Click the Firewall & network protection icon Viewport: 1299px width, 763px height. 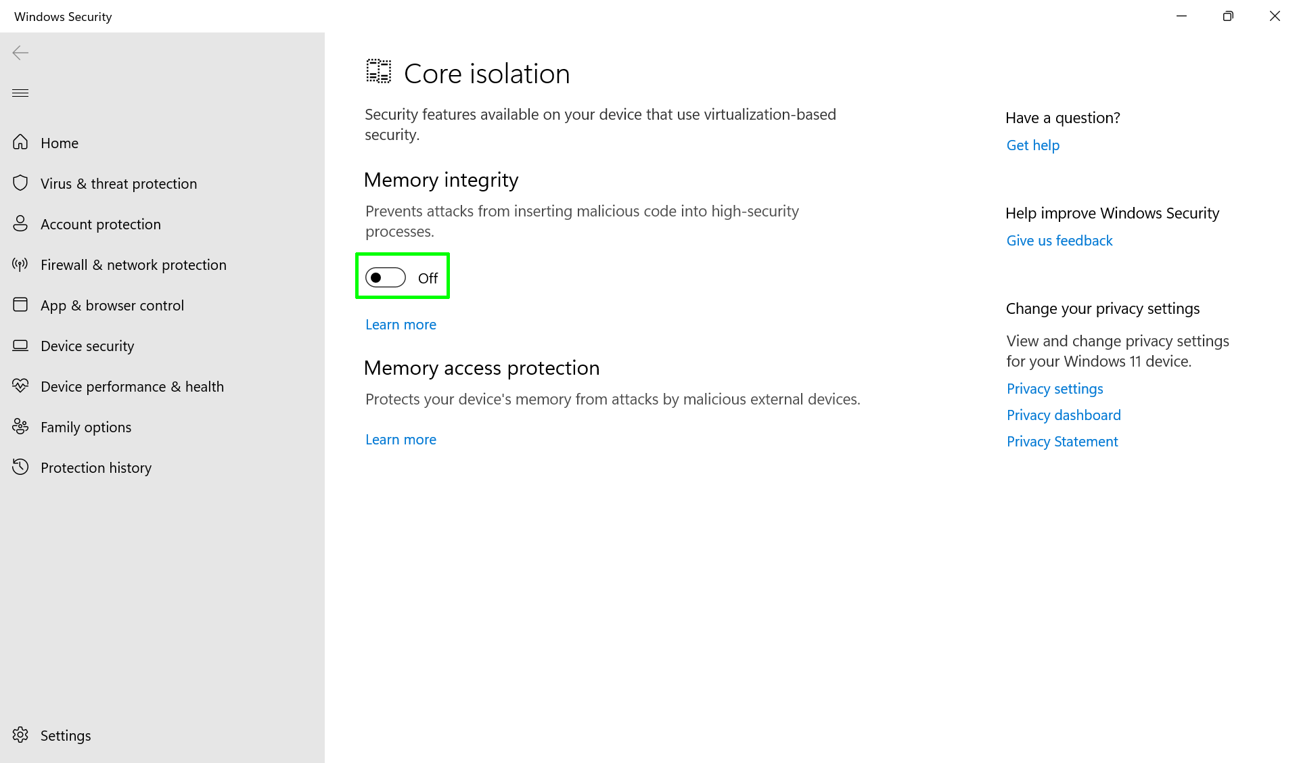point(20,264)
